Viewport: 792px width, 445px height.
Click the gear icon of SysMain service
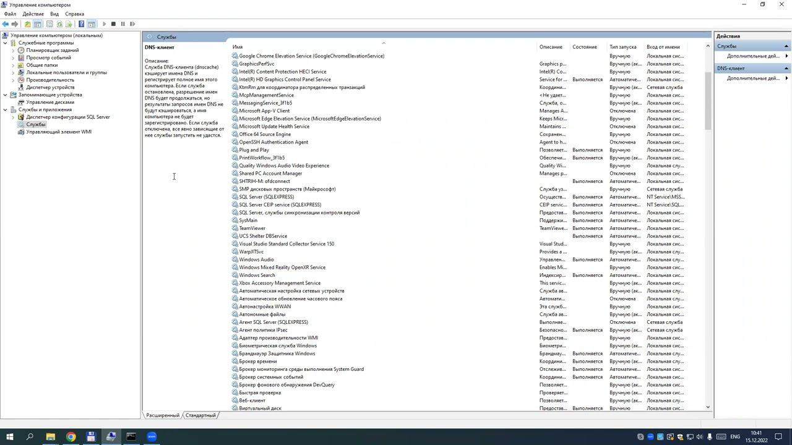pos(235,220)
